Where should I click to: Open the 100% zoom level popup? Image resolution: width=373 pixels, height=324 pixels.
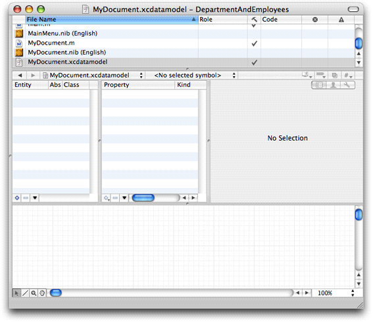[x=336, y=293]
